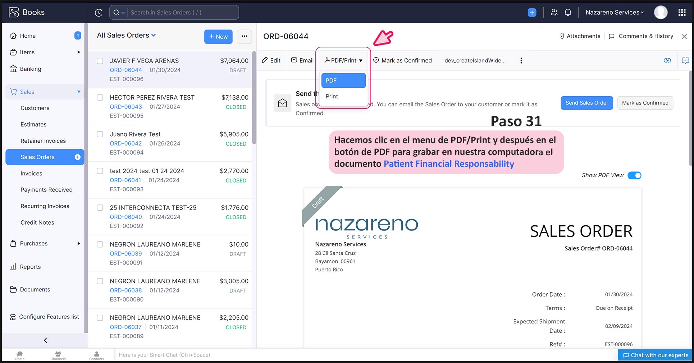Toggle the Show PDF View switch
This screenshot has width=694, height=363.
(634, 175)
